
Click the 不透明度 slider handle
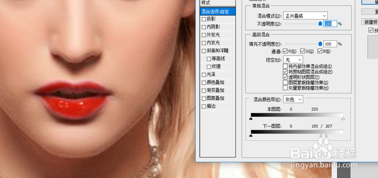point(320,23)
